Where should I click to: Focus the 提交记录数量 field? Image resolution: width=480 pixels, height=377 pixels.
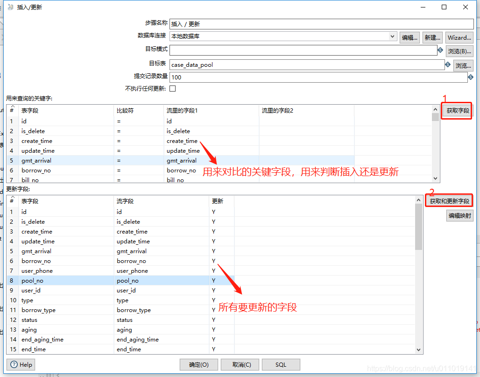[318, 77]
